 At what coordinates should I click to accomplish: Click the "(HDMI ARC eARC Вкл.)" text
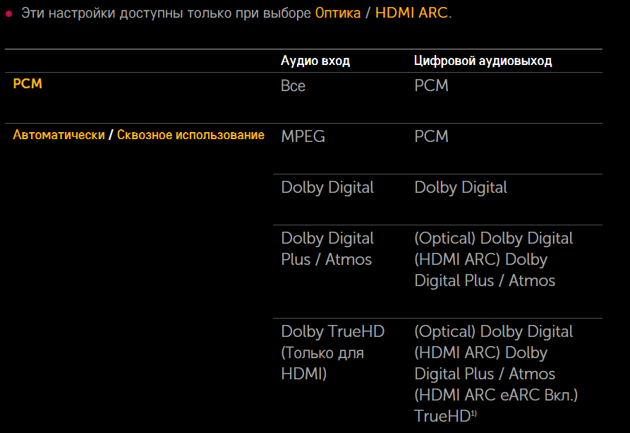496,395
